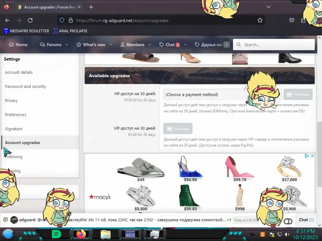Viewport: 322px width, 241px height.
Task: Select Account upgrades in sidebar
Action: click(40, 143)
